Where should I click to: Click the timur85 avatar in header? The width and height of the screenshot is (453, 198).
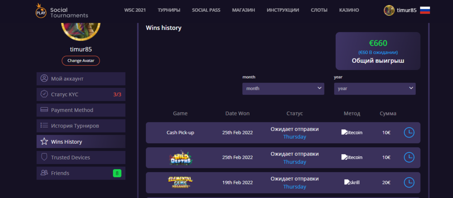pos(389,10)
